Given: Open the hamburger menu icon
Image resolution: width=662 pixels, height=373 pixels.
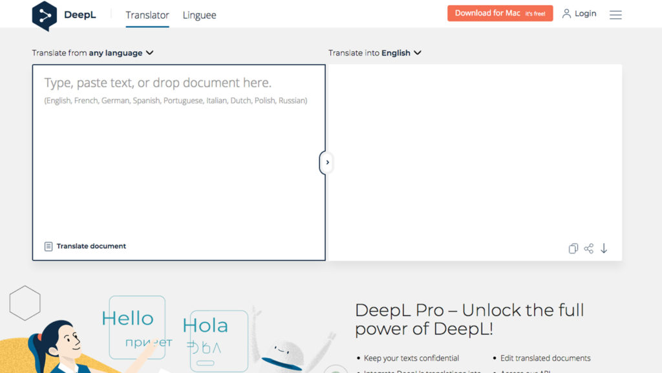Looking at the screenshot, I should (615, 15).
